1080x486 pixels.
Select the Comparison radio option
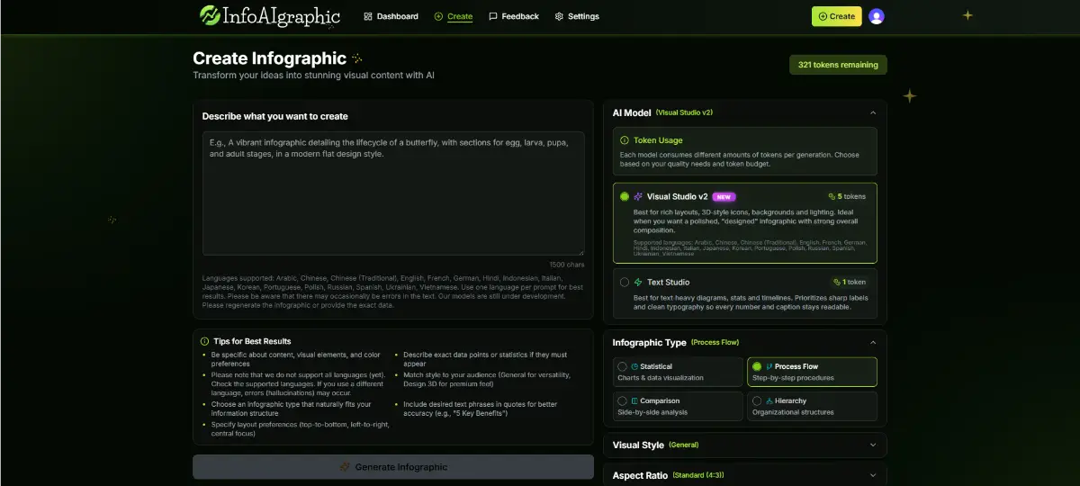[622, 401]
